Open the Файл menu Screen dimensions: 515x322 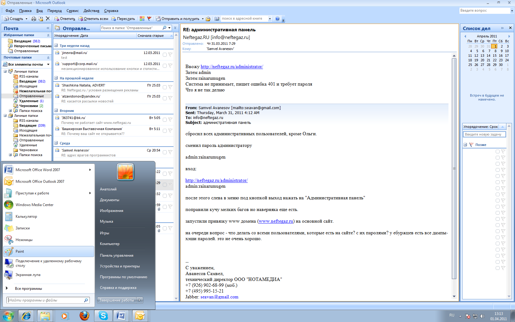[x=10, y=11]
